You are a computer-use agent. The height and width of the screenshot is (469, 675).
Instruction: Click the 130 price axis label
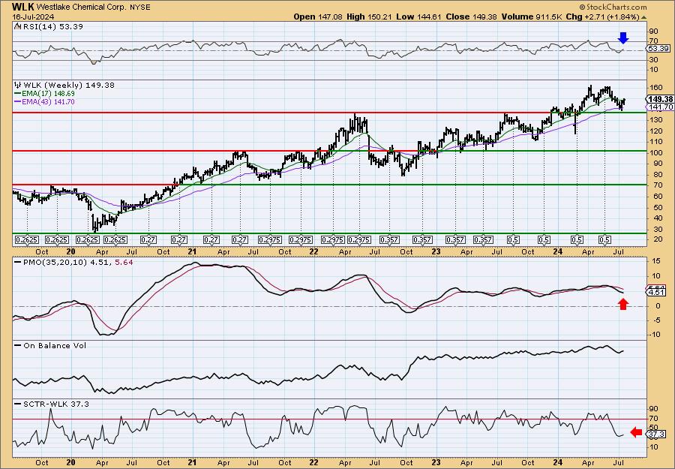click(656, 120)
